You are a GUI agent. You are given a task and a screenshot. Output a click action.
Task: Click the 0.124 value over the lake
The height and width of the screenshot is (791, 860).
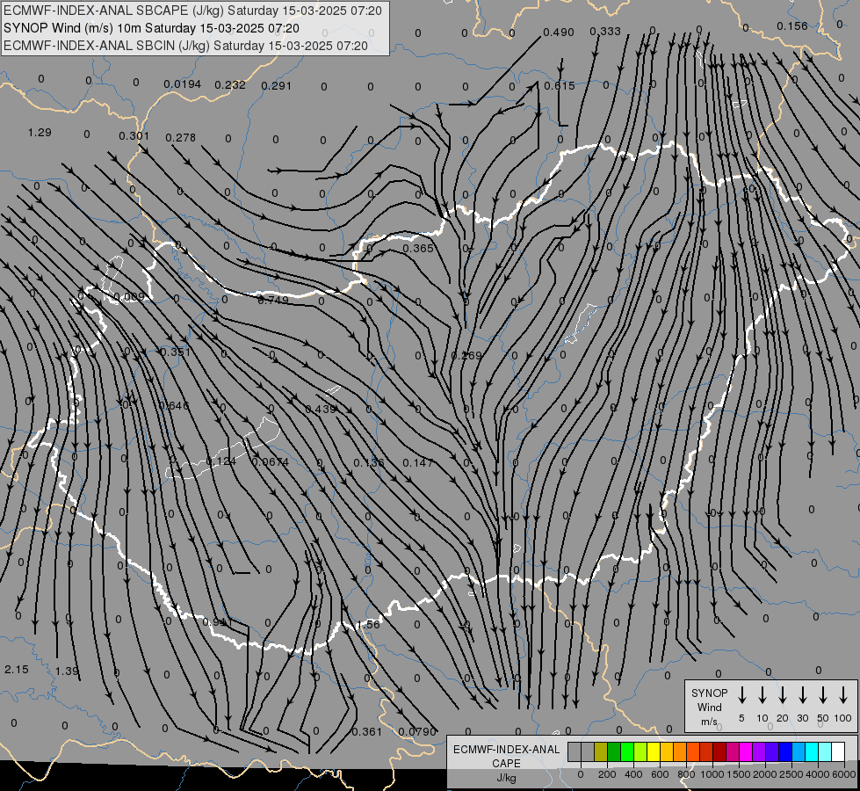220,461
